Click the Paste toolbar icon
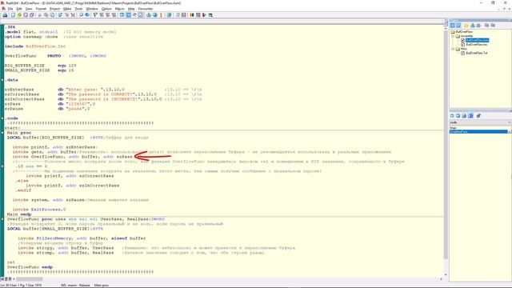The image size is (512, 288). [x=52, y=15]
